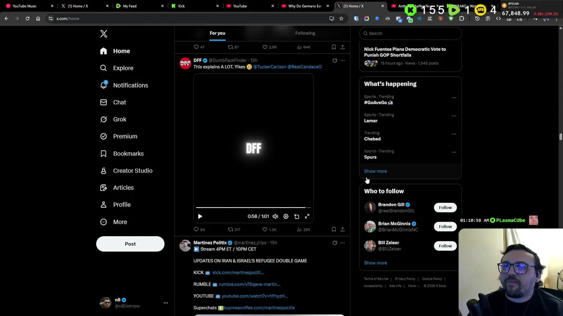This screenshot has width=563, height=316.
Task: Switch to My Feed browser tab
Action: tap(139, 6)
